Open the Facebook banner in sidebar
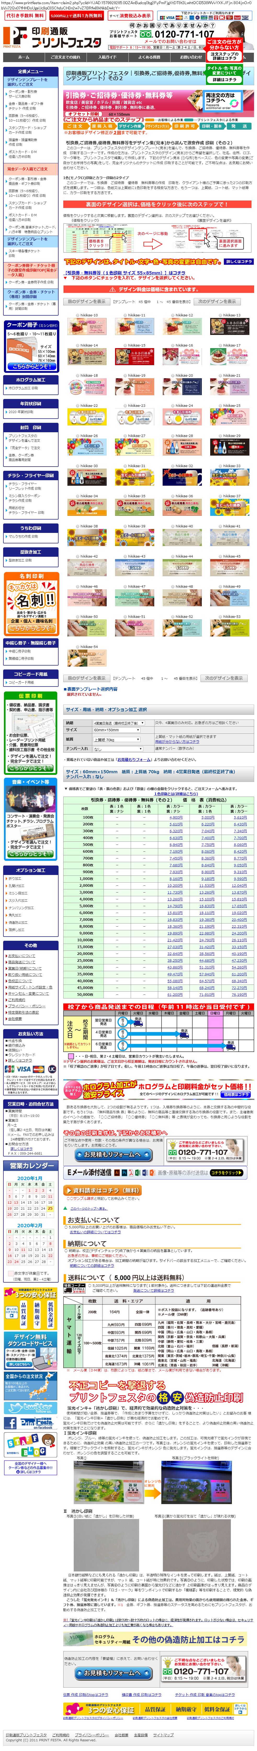The width and height of the screenshot is (257, 1751). [x=31, y=1423]
